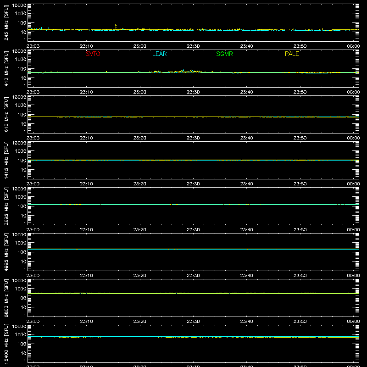Screen dimensions: 367x367
Task: Select the 1415 MHz [SFU] axis label
Action: (x=6, y=160)
